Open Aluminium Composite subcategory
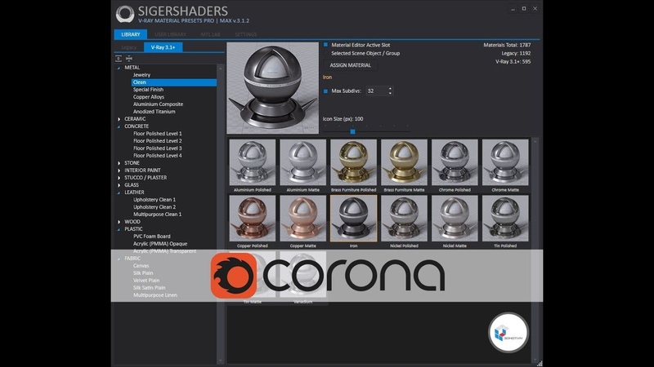This screenshot has width=654, height=367. (158, 104)
